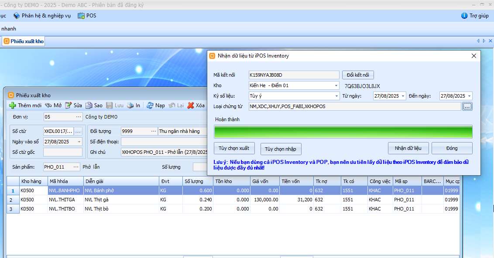The image size is (494, 258).
Task: Open the Đến ngày date picker
Action: pyautogui.click(x=469, y=96)
